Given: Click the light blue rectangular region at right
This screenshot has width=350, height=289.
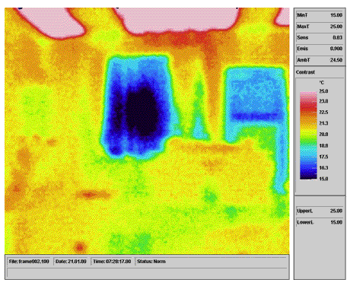Looking at the screenshot, I should tap(256, 94).
